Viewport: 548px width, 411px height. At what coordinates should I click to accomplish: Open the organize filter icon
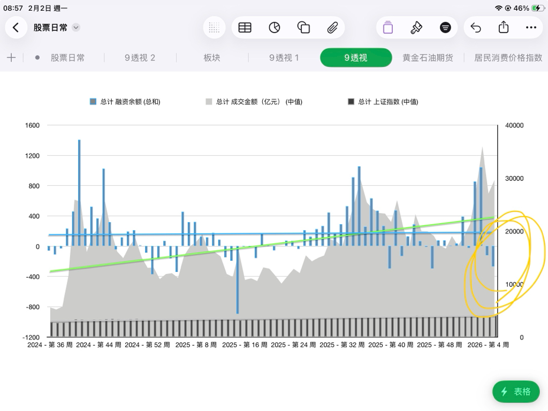pyautogui.click(x=445, y=28)
